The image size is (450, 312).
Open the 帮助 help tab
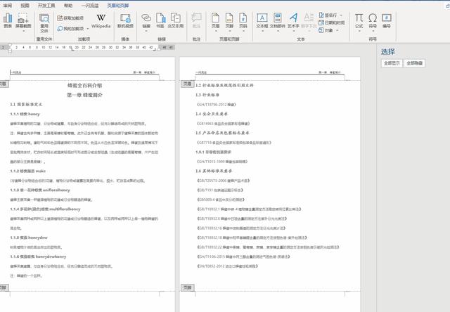68,6
